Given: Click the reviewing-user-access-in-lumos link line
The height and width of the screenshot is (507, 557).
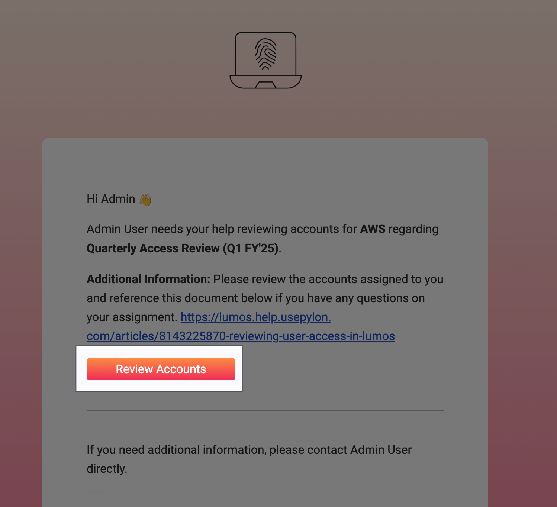Looking at the screenshot, I should [241, 336].
